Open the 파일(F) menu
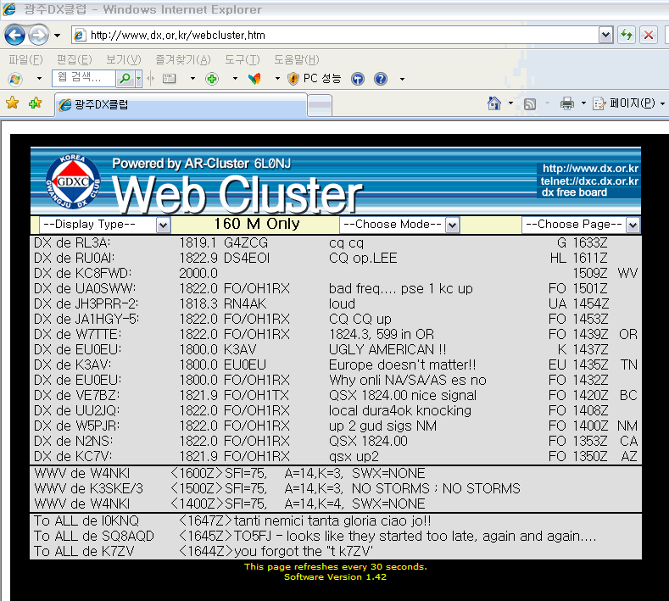 25,59
